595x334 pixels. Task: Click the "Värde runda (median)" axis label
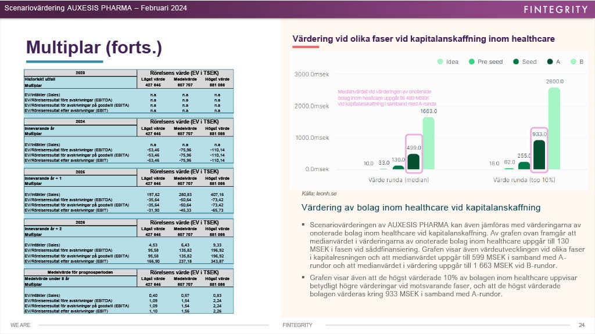399,180
